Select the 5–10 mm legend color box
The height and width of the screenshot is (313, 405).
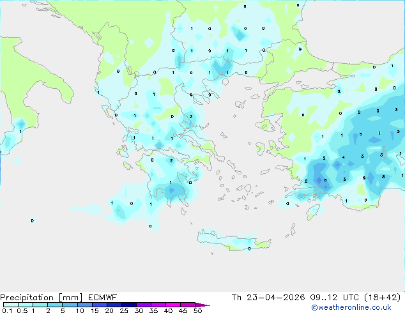[x=70, y=305]
